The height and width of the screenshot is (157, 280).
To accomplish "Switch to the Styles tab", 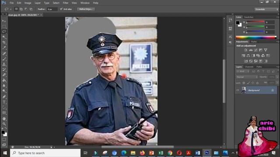I will pyautogui.click(x=254, y=42).
